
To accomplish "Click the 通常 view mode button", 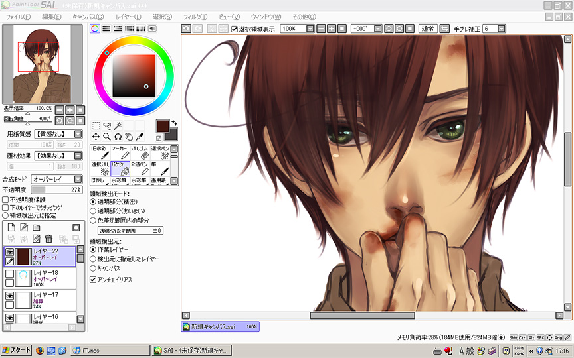I will (x=428, y=29).
